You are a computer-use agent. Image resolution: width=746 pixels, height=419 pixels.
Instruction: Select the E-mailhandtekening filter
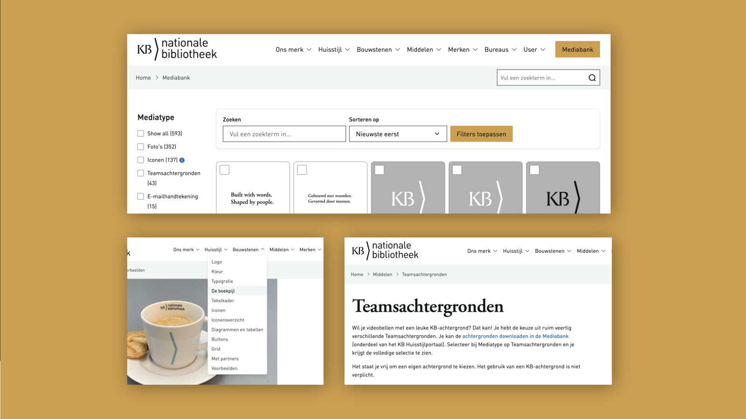140,196
